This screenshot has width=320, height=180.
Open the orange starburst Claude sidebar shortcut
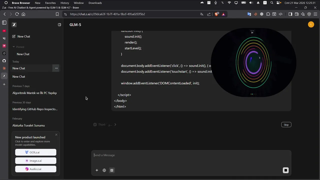4,68
